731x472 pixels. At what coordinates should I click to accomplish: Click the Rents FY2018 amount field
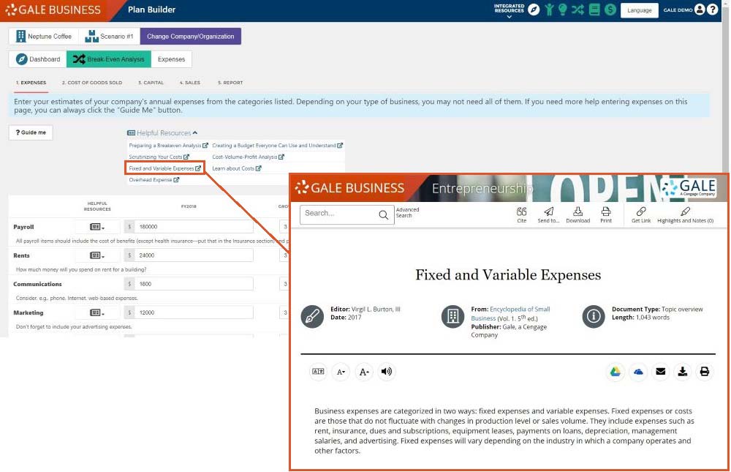(194, 255)
